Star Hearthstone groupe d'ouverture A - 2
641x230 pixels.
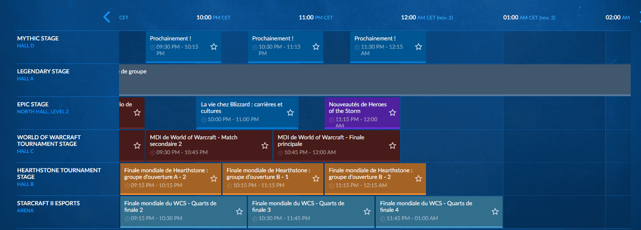click(214, 178)
